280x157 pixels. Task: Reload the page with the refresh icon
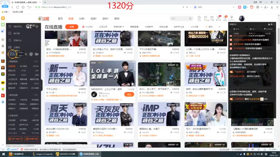[17, 7]
